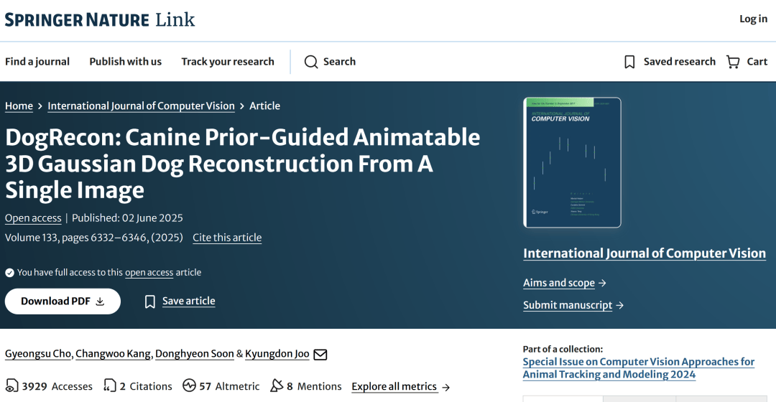Click the Save article bookmark icon
776x402 pixels.
[149, 301]
